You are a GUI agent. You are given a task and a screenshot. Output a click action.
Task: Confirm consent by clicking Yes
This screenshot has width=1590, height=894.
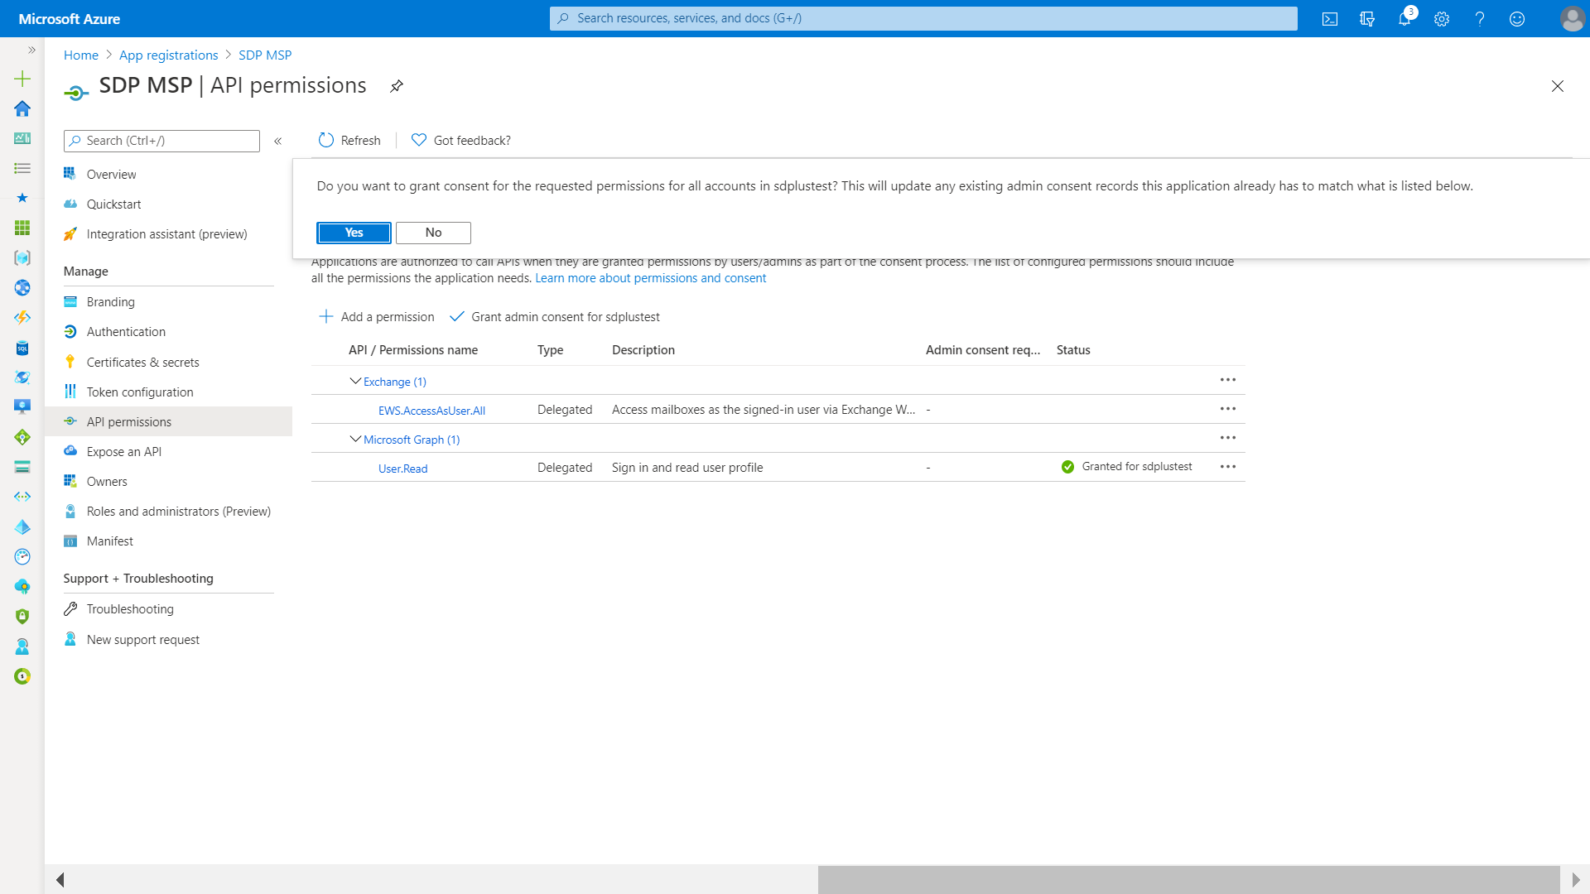click(x=354, y=233)
